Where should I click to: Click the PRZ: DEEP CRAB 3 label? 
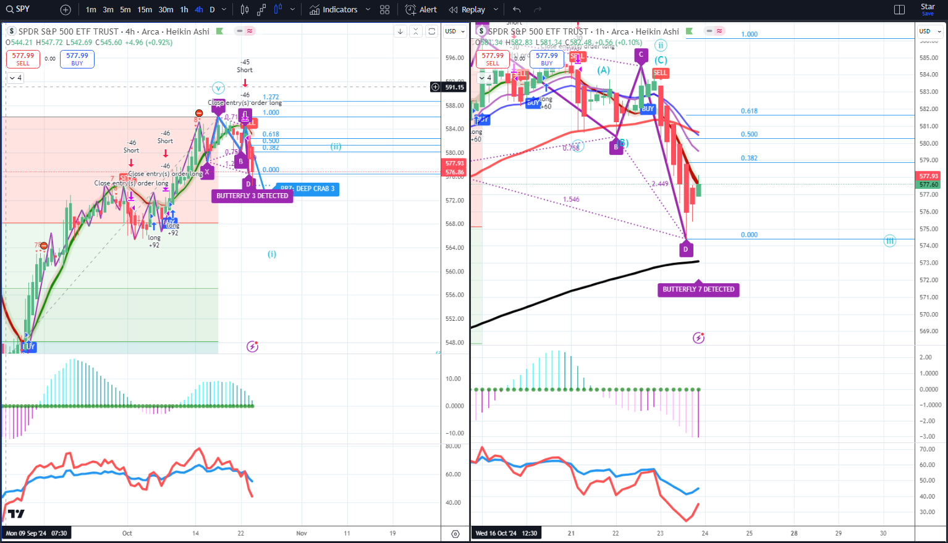point(307,189)
